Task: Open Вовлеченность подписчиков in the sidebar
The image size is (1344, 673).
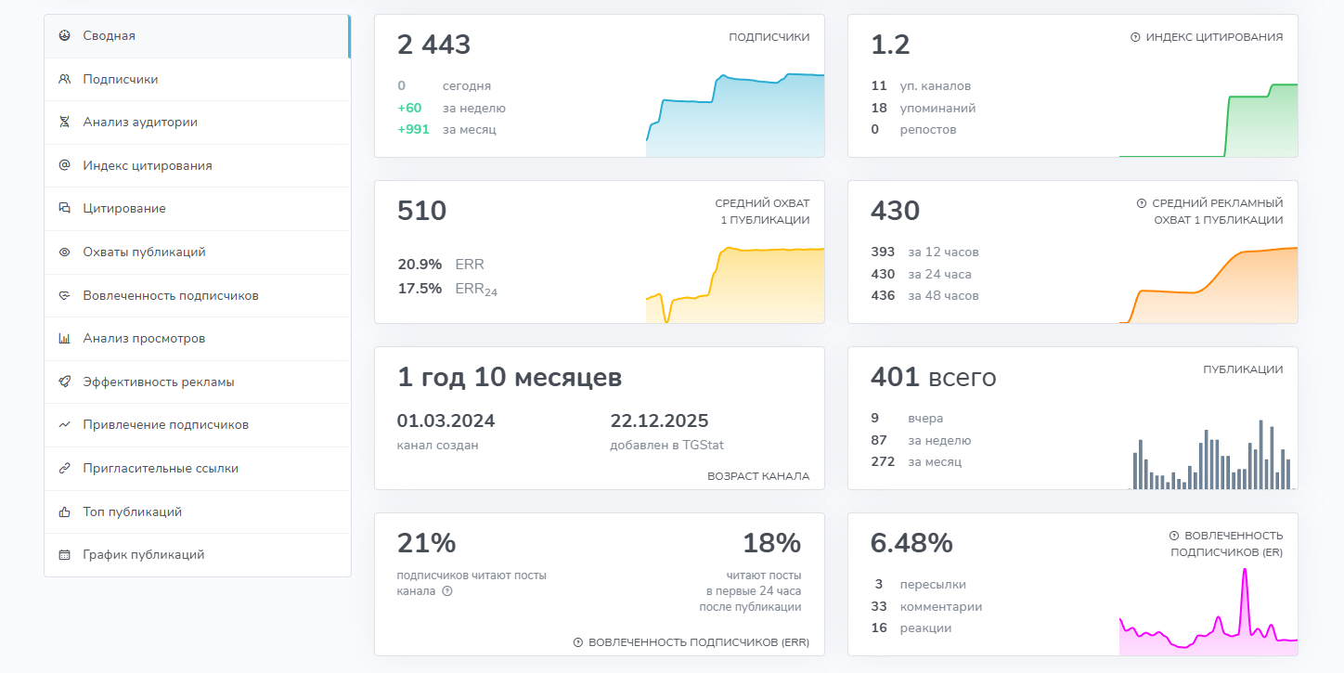Action: click(x=170, y=295)
